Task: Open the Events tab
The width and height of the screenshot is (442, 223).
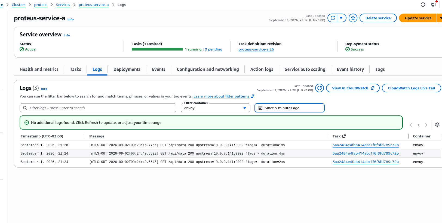Action: (x=159, y=69)
